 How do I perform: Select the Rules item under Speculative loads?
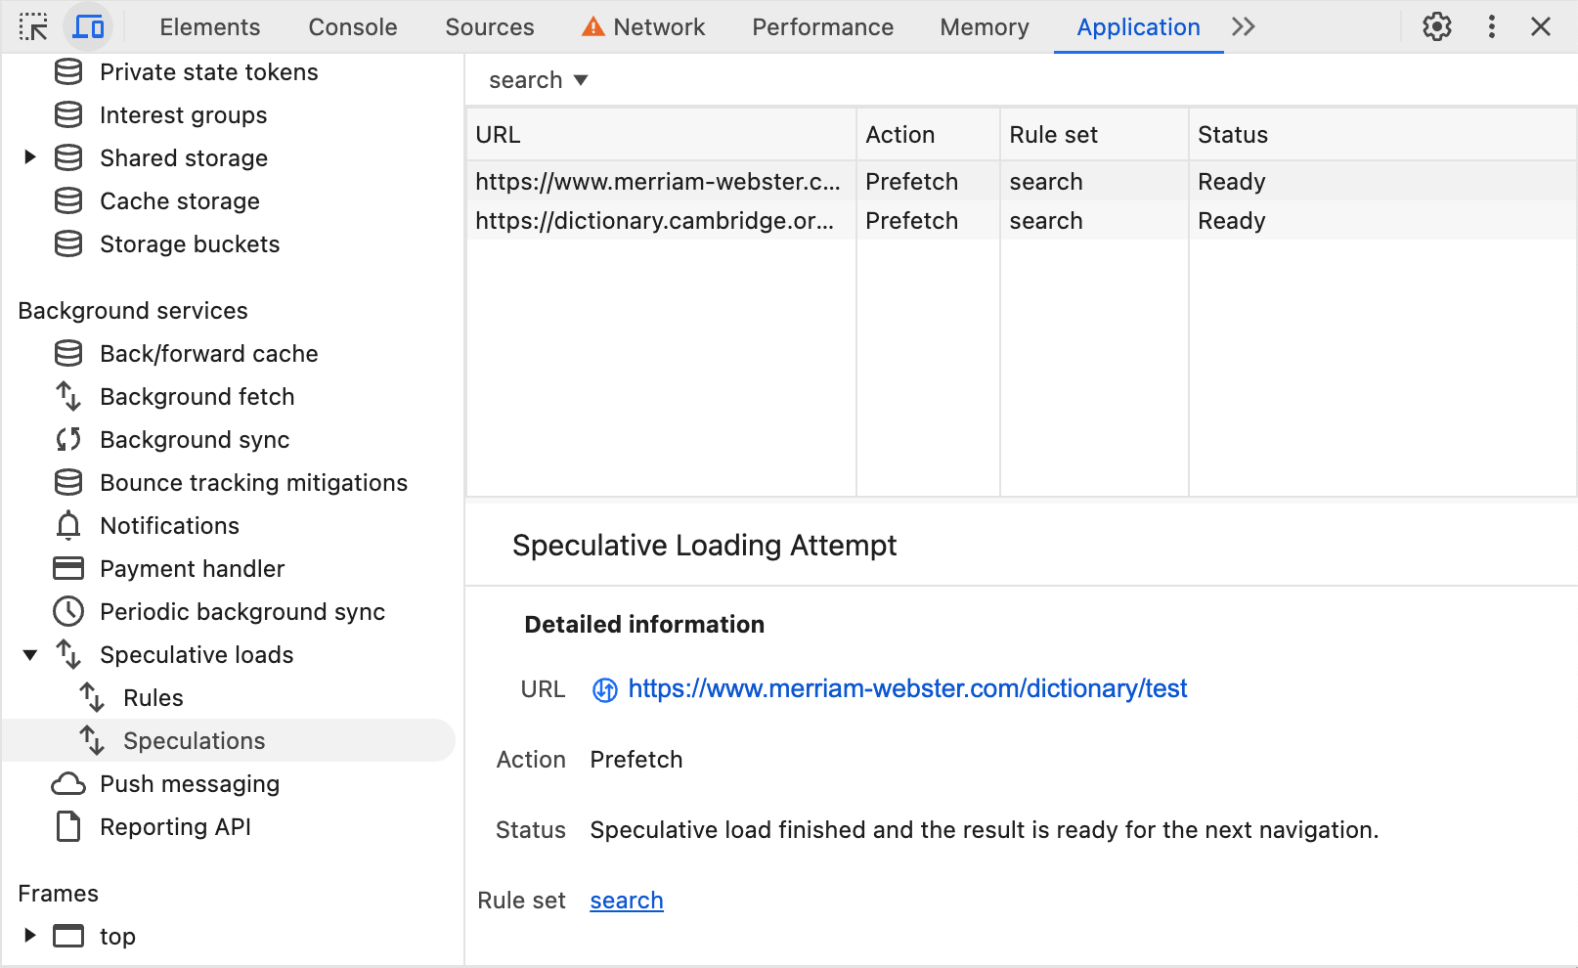[x=153, y=697]
